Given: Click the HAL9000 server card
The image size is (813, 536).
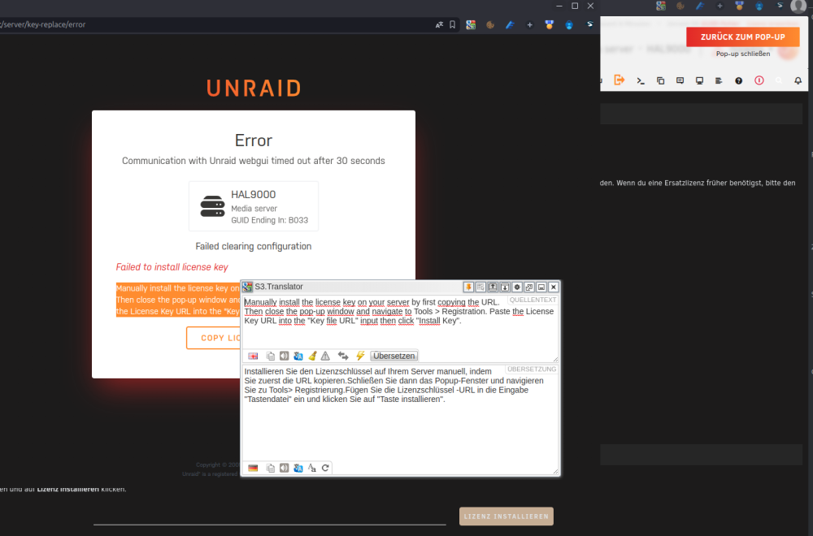Looking at the screenshot, I should pos(254,206).
